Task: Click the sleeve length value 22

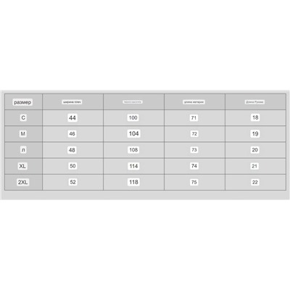Action: click(255, 182)
